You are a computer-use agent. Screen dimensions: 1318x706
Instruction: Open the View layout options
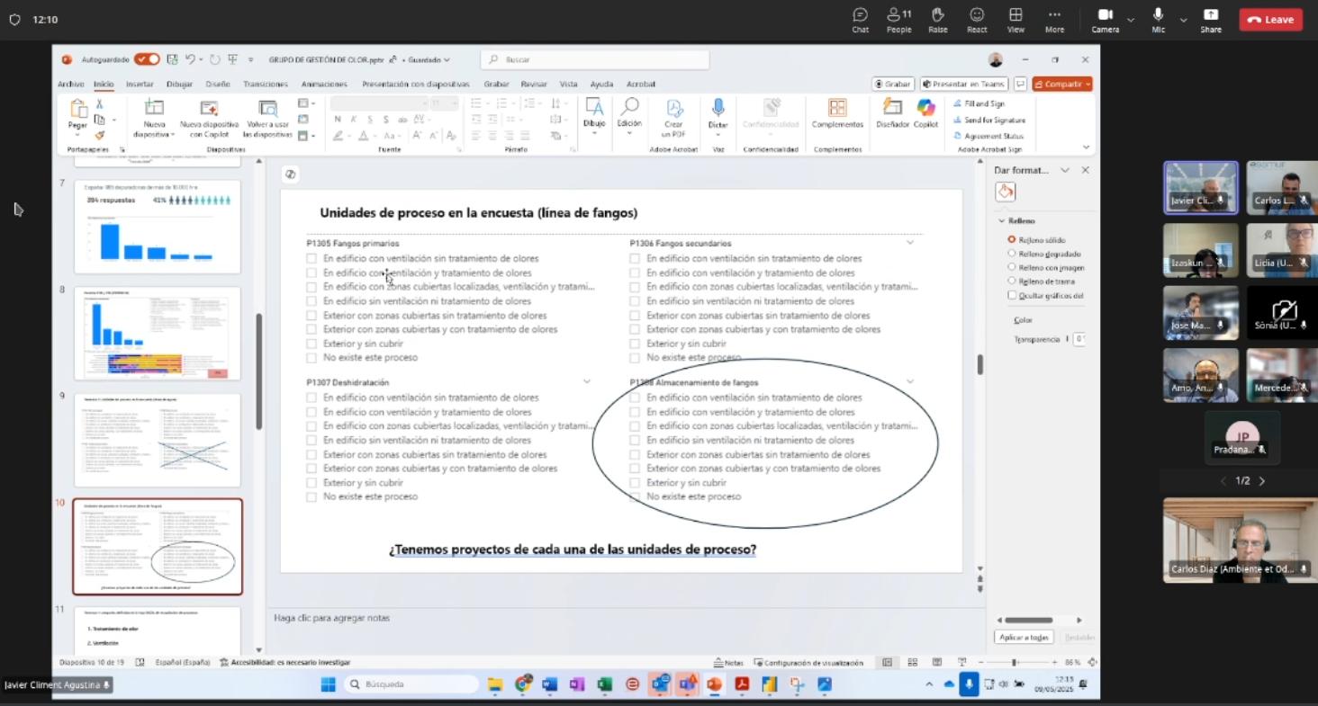tap(1016, 19)
